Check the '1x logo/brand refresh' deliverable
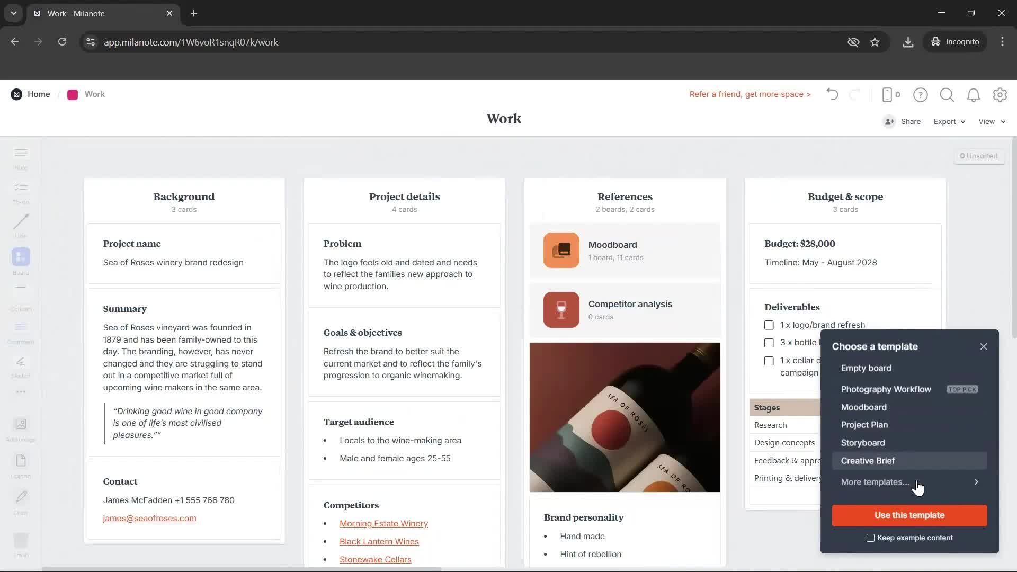1017x572 pixels. coord(769,325)
